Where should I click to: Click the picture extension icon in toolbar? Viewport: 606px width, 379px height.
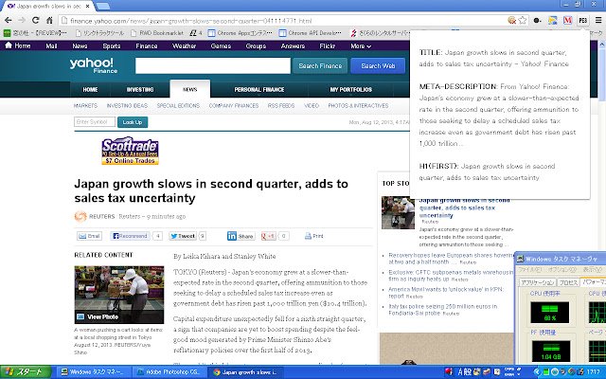[553, 20]
